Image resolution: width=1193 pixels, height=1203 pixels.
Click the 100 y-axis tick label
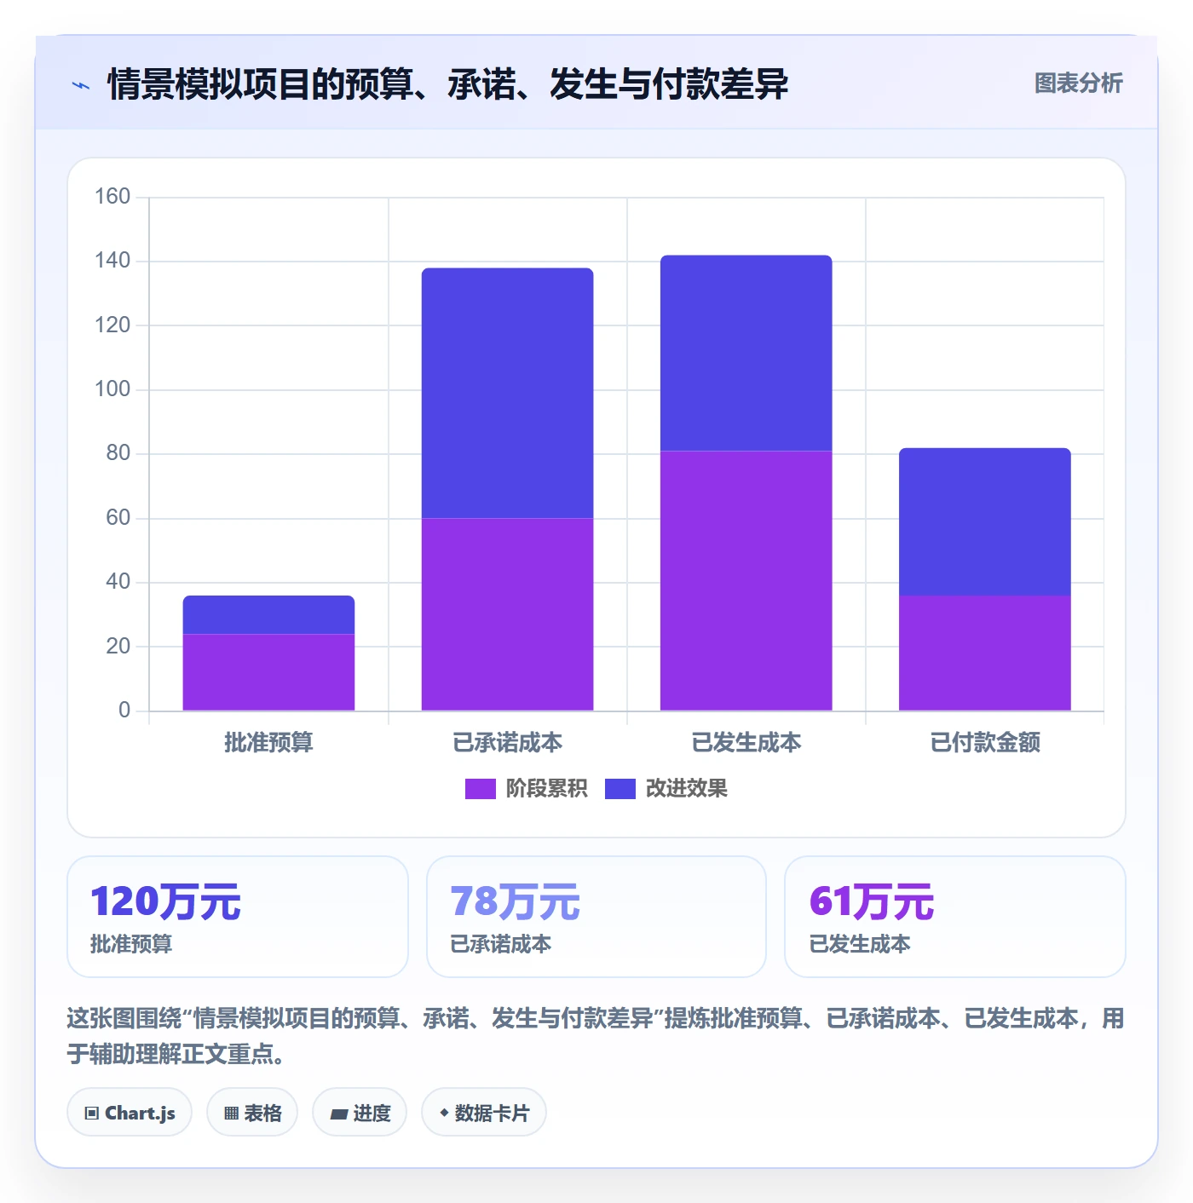[112, 389]
